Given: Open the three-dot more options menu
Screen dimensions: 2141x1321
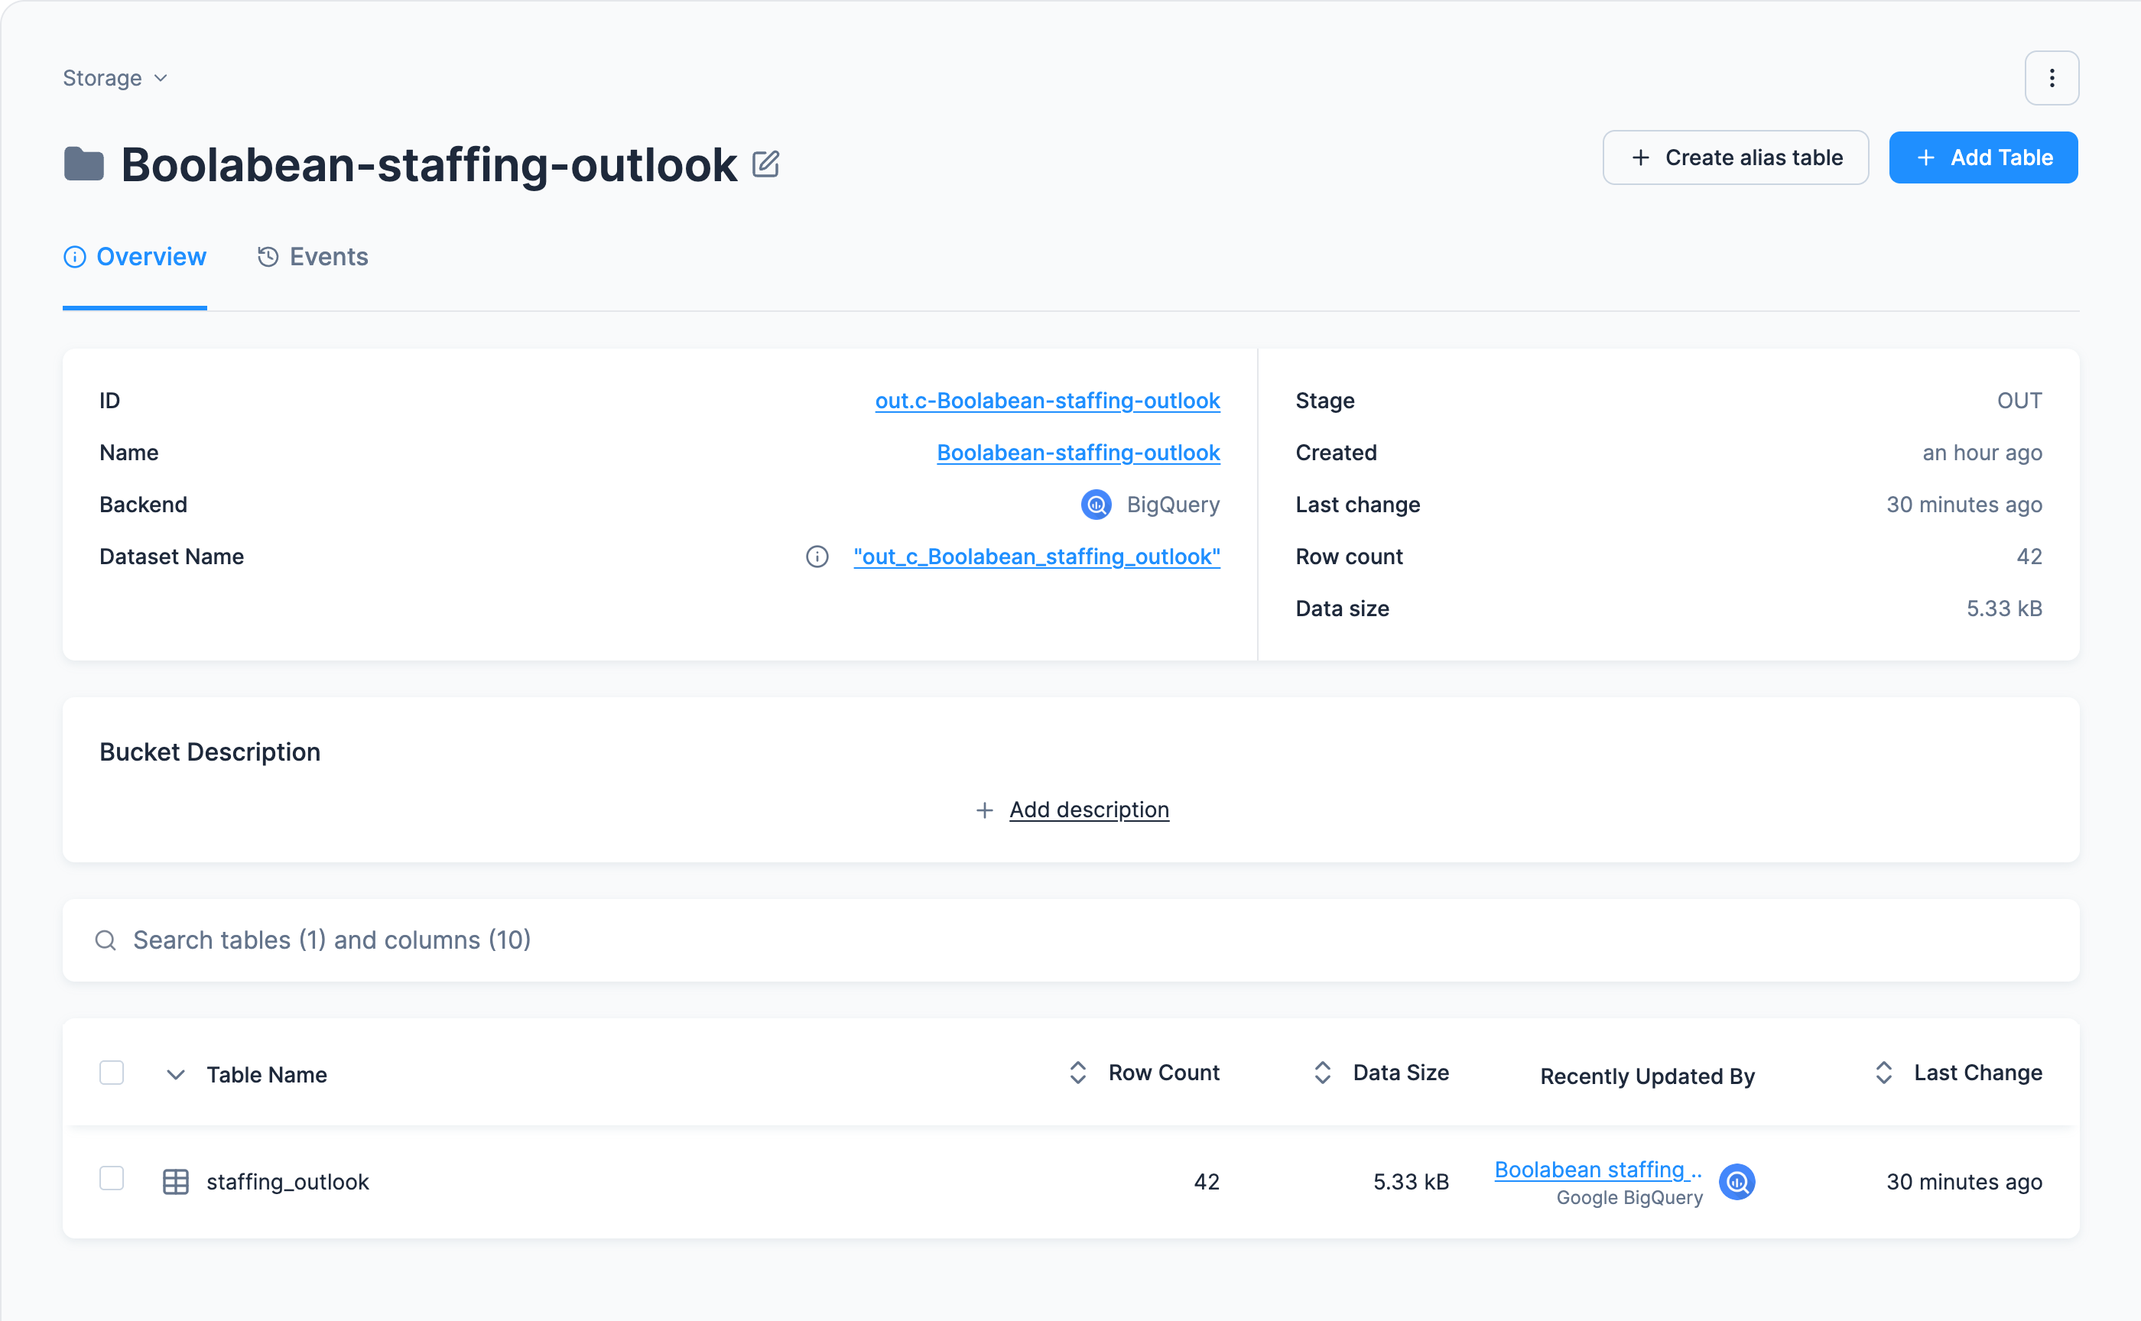Looking at the screenshot, I should pyautogui.click(x=2051, y=79).
